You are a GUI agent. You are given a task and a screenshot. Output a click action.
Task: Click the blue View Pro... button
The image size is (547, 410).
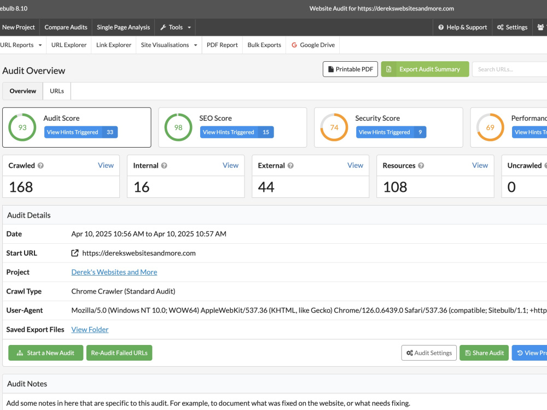pyautogui.click(x=529, y=353)
